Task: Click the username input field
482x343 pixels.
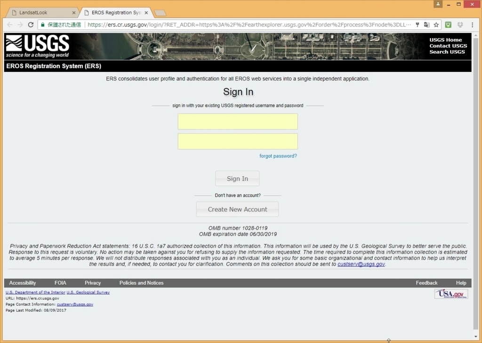Action: point(238,122)
